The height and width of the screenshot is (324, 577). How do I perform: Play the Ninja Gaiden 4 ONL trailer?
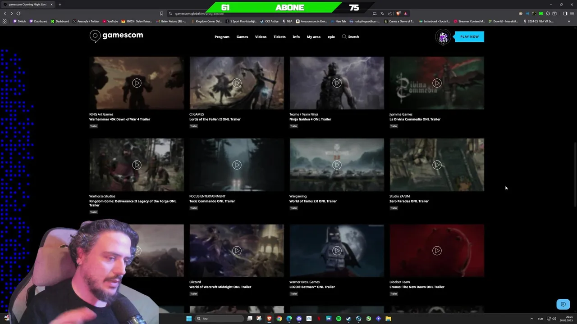tap(337, 83)
